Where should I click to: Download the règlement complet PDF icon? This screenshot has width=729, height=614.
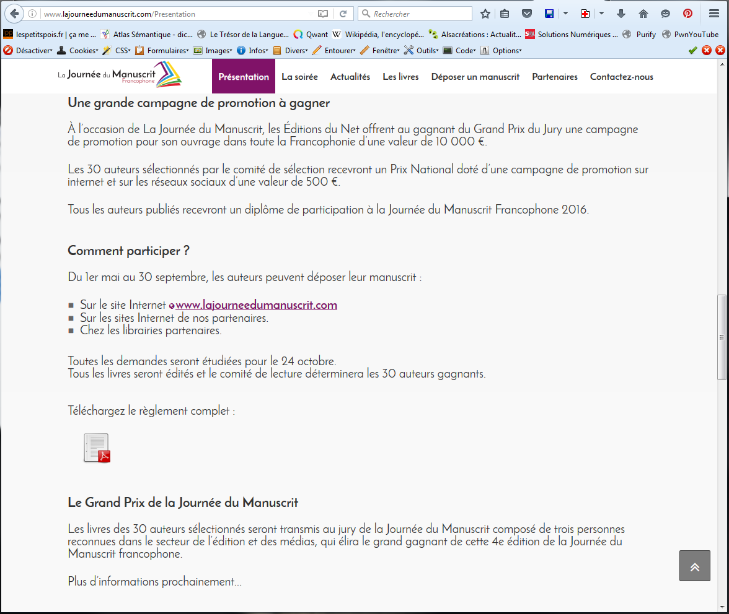(97, 448)
